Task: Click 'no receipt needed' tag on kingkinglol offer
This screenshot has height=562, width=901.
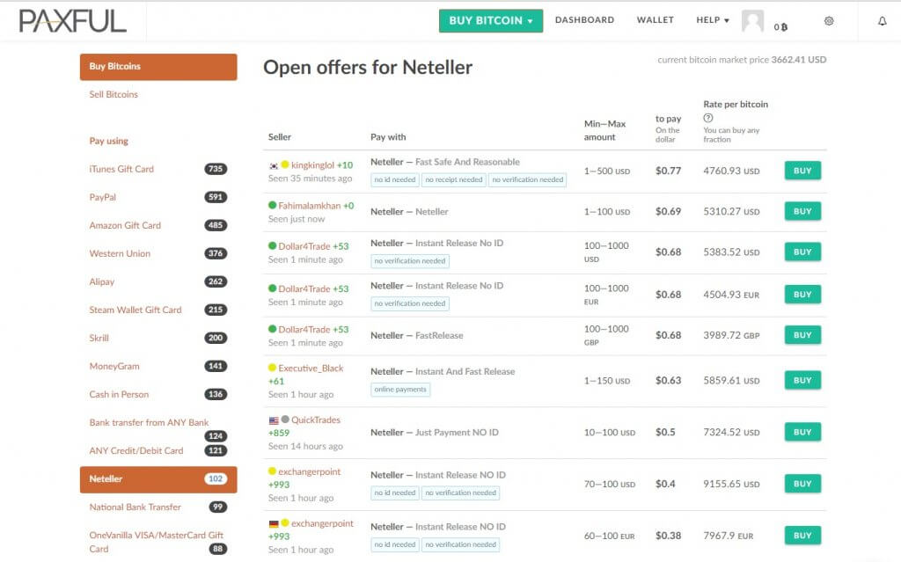Action: [x=454, y=180]
